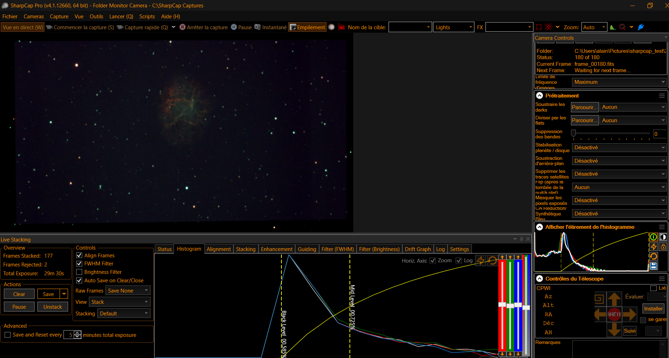Viewport: 669px width, 358px height.
Task: Pin the Live Stacking panel
Action: click(x=521, y=239)
